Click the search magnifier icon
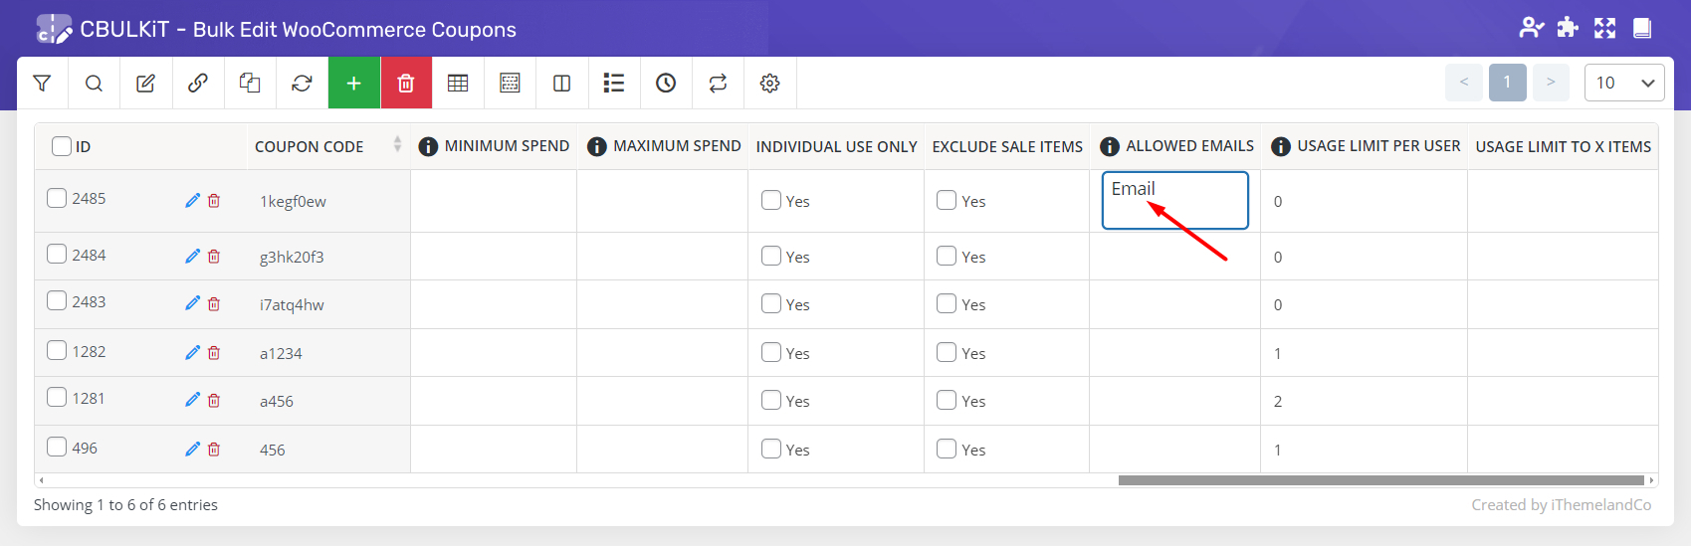Viewport: 1691px width, 546px height. click(x=94, y=84)
